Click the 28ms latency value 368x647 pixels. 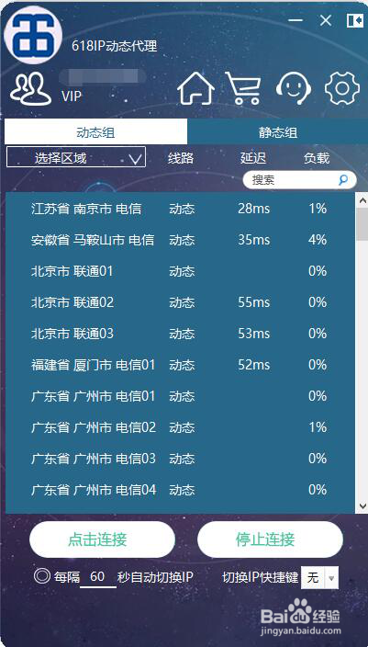pyautogui.click(x=254, y=209)
